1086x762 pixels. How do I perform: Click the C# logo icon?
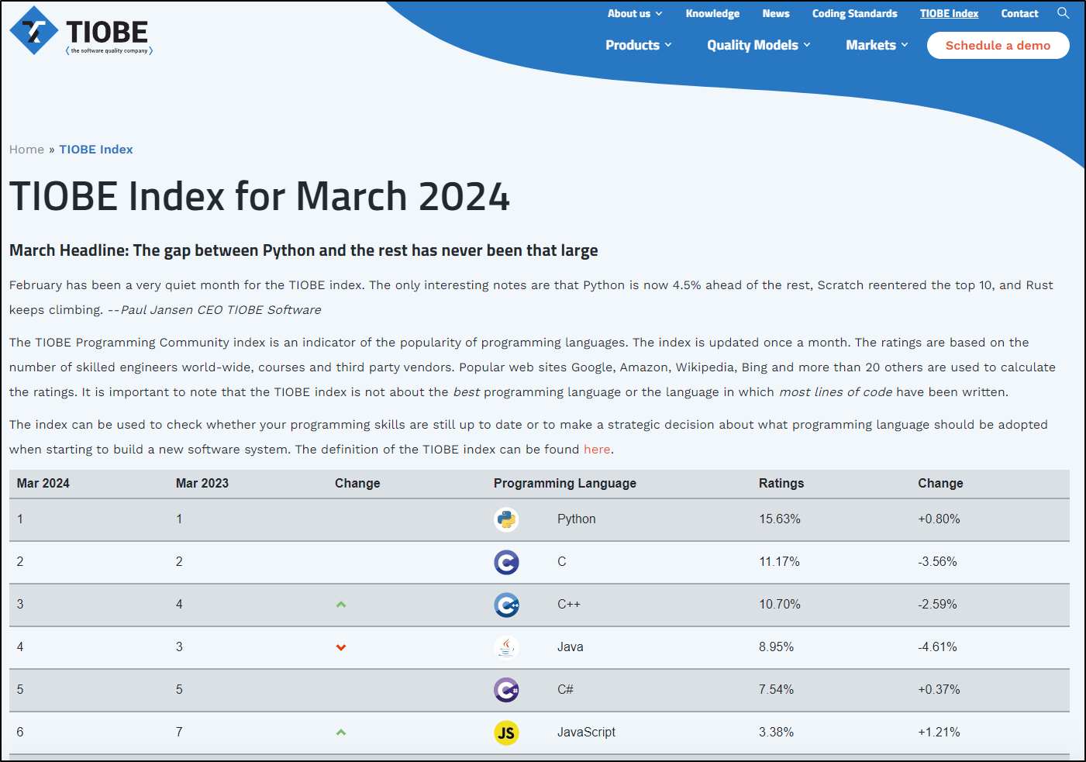(506, 690)
